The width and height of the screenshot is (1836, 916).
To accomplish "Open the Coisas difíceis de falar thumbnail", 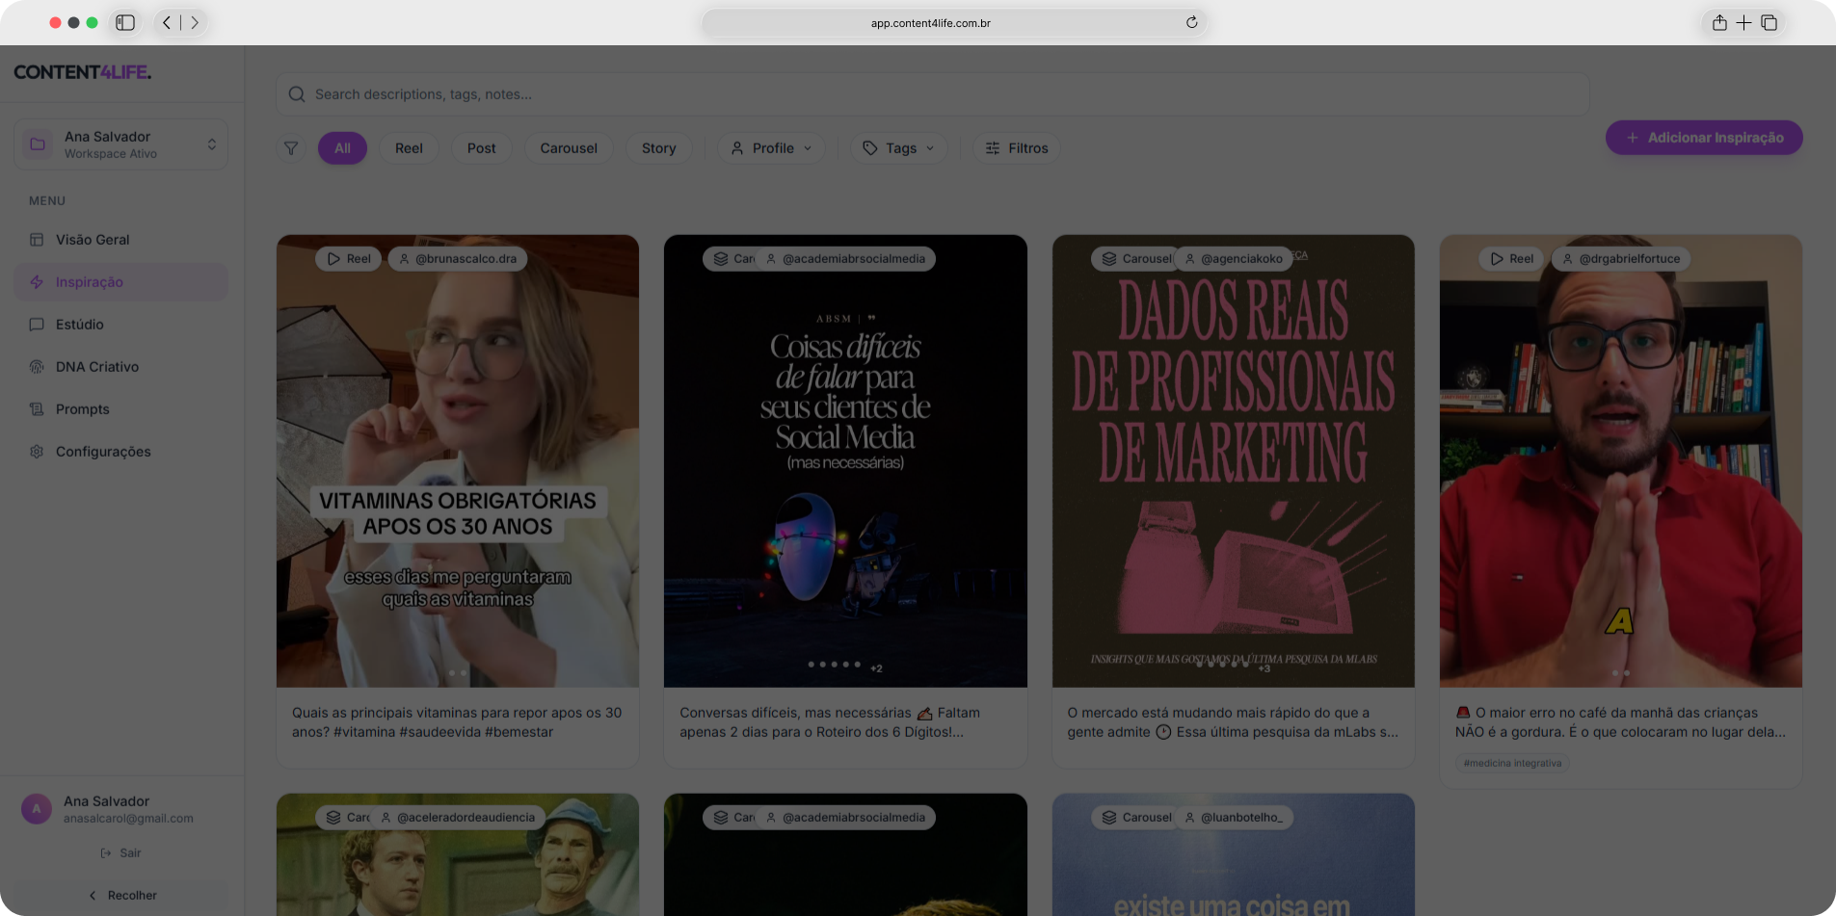I will [x=845, y=461].
